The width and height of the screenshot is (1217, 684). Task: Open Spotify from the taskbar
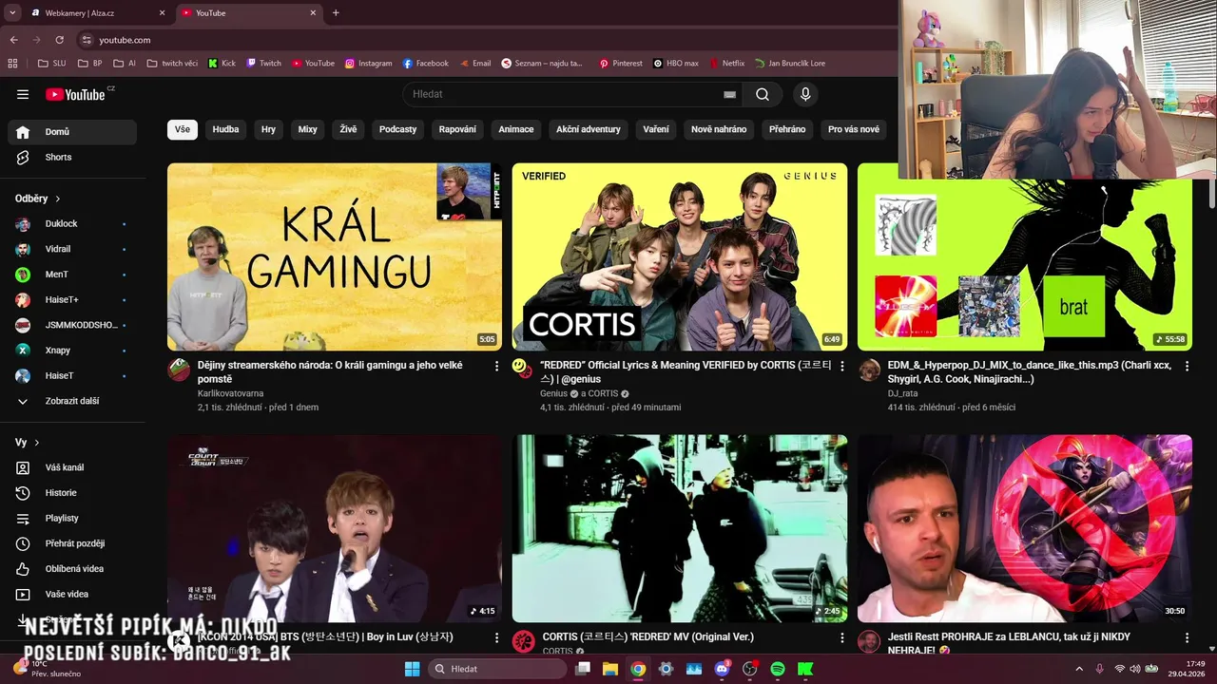point(778,669)
